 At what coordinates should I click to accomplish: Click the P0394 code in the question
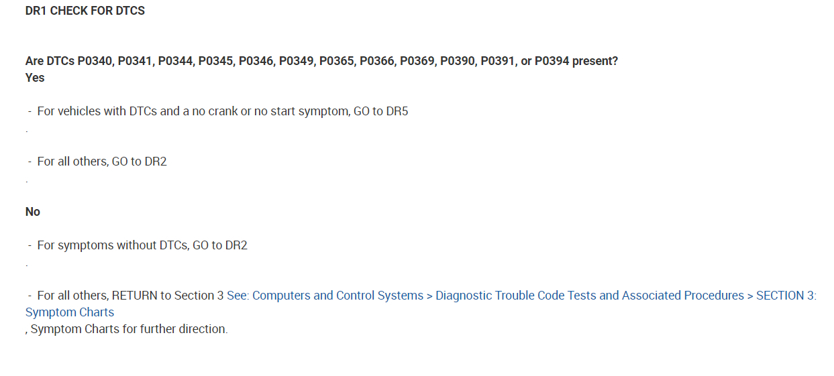552,61
